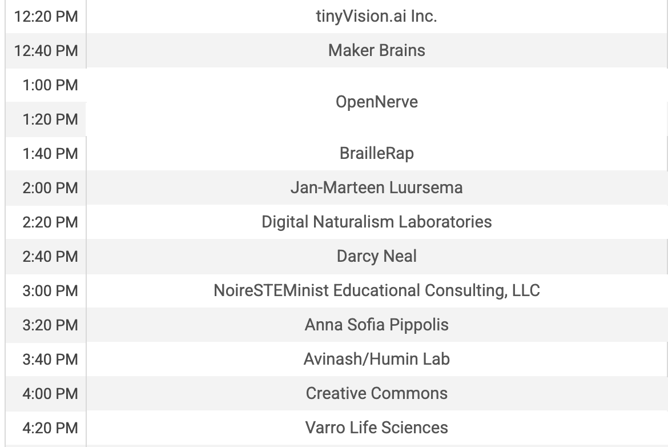Click the Creative Commons entry
The image size is (668, 447).
tap(377, 393)
